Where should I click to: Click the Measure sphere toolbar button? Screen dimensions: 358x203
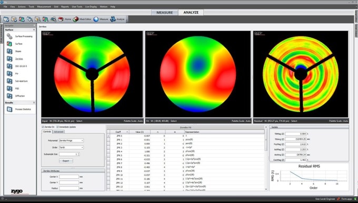tap(101, 19)
